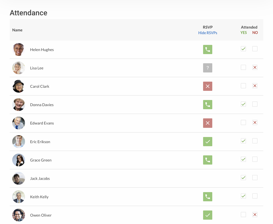Select Keith Kelly's phone RSVP icon
Viewport: 273px width, 224px height.
207,197
